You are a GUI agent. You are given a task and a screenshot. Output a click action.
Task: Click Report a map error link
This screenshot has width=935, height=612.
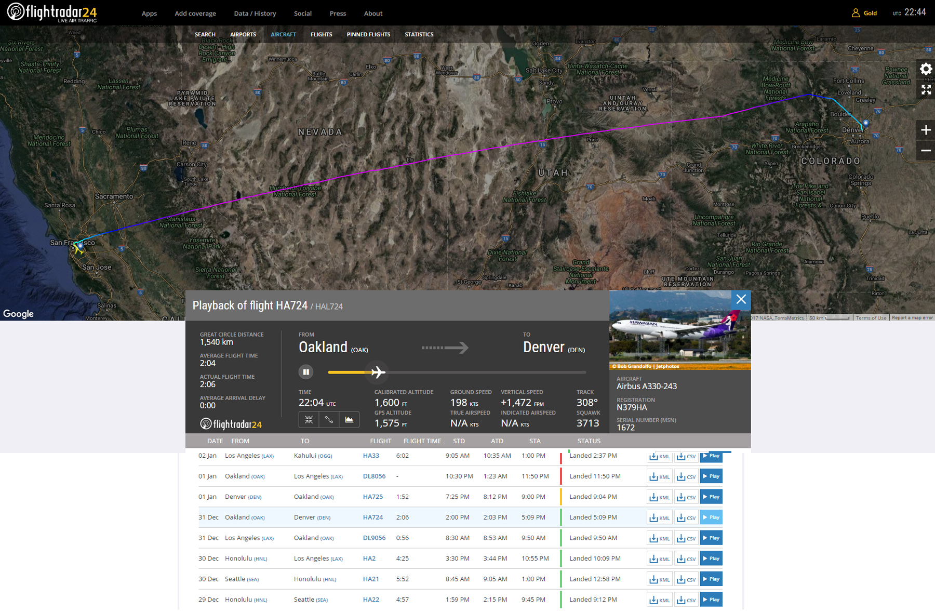[912, 318]
